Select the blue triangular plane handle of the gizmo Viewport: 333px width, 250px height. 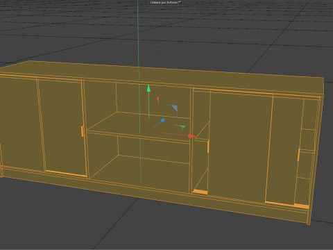click(x=173, y=109)
